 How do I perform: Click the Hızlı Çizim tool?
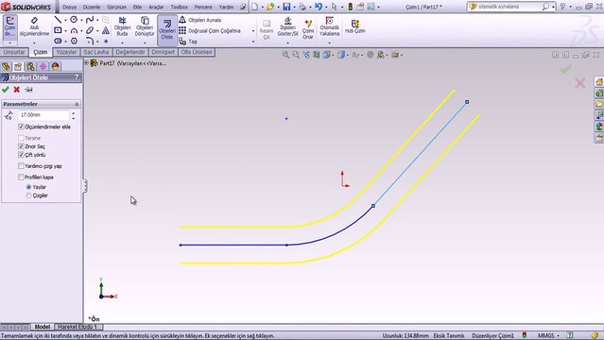[354, 26]
